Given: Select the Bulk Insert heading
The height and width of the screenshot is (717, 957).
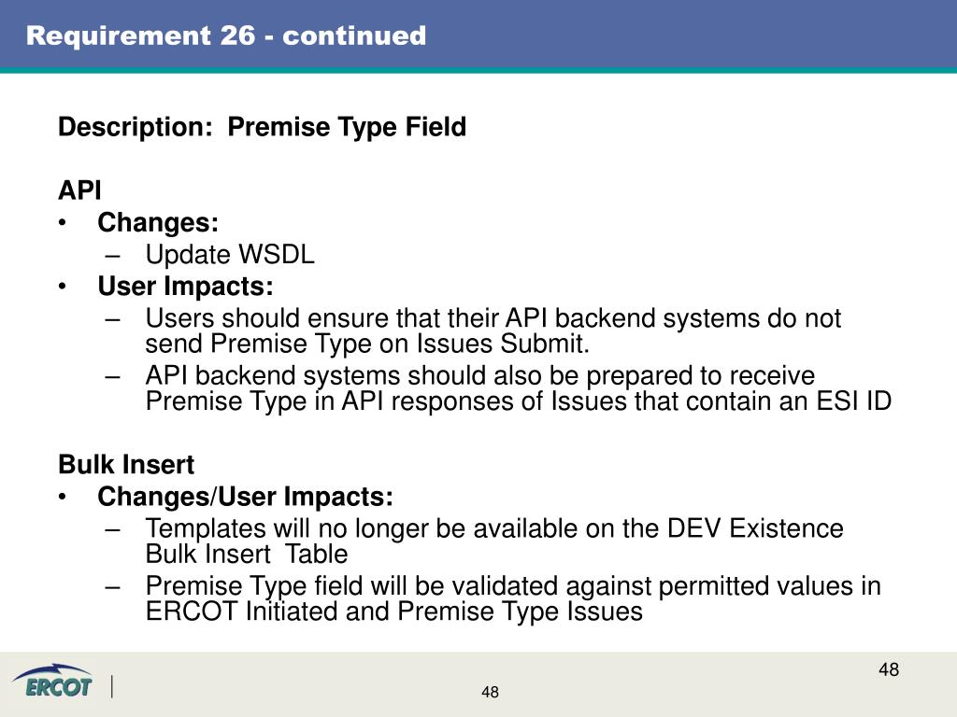Looking at the screenshot, I should [x=126, y=465].
